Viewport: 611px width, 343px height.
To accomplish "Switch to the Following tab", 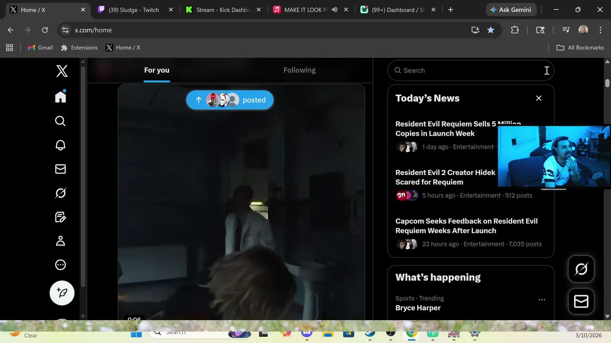I will click(299, 70).
